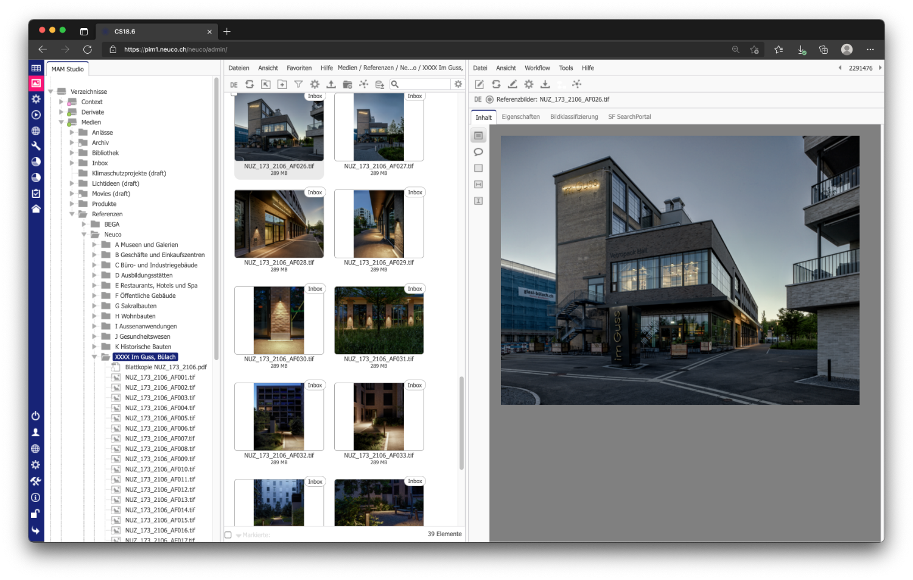Viewport: 913px width, 580px height.
Task: Expand the BEGA folder in the tree
Action: 84,224
